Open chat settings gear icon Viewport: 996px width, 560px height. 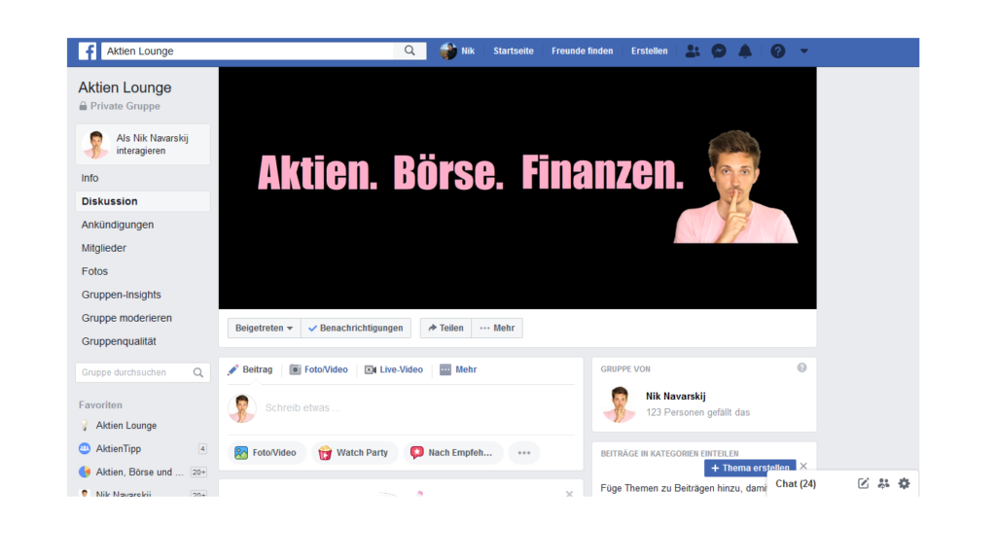point(904,484)
